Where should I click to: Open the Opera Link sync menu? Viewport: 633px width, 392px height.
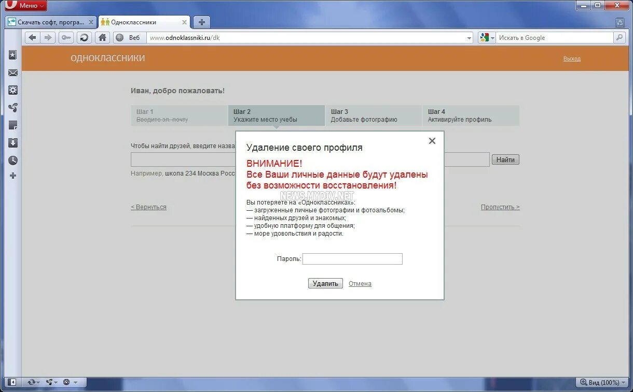[35, 382]
